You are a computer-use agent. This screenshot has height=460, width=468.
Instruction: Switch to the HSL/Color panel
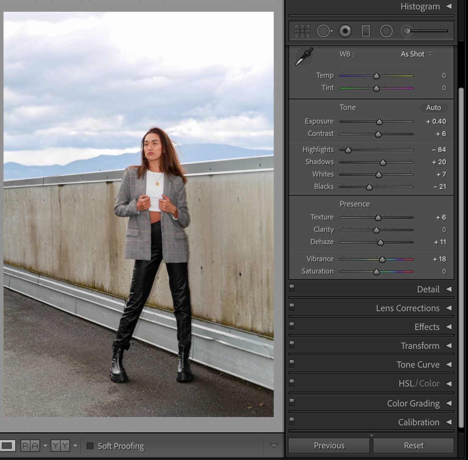tap(419, 383)
